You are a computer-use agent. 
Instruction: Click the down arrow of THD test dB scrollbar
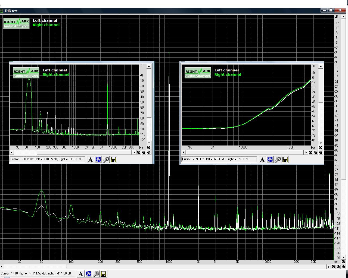tap(344, 257)
